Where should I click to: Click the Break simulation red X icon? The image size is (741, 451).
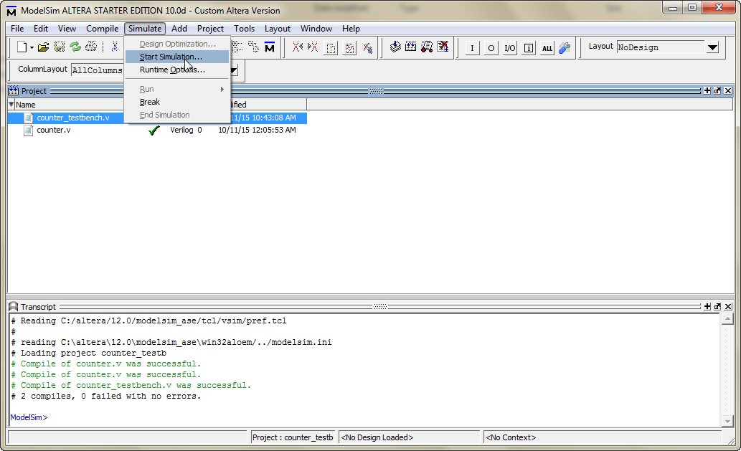tap(443, 47)
